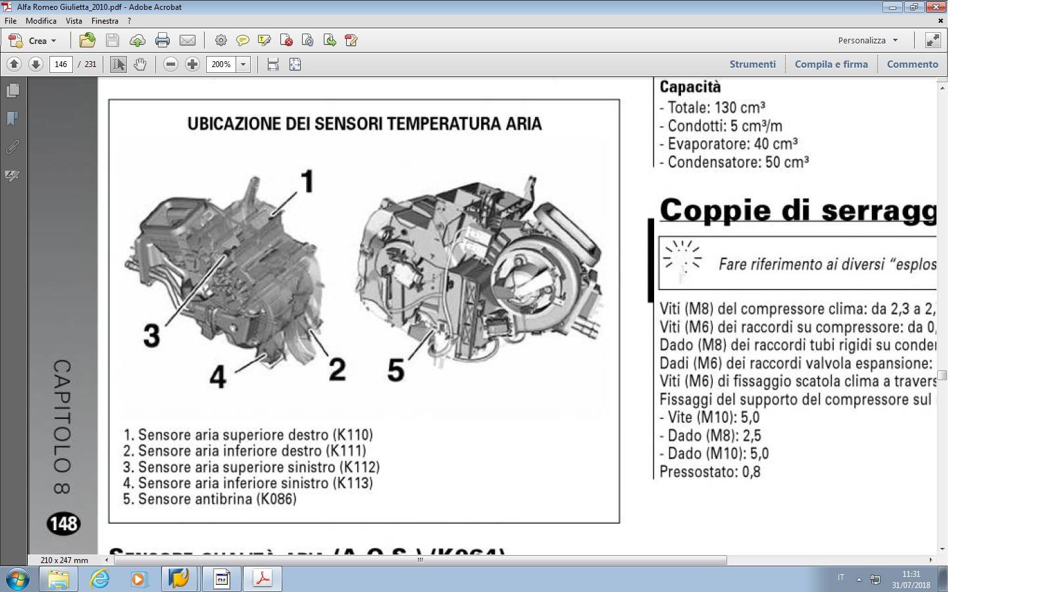1049x592 pixels.
Task: Open the Personalizza dropdown
Action: (x=867, y=41)
